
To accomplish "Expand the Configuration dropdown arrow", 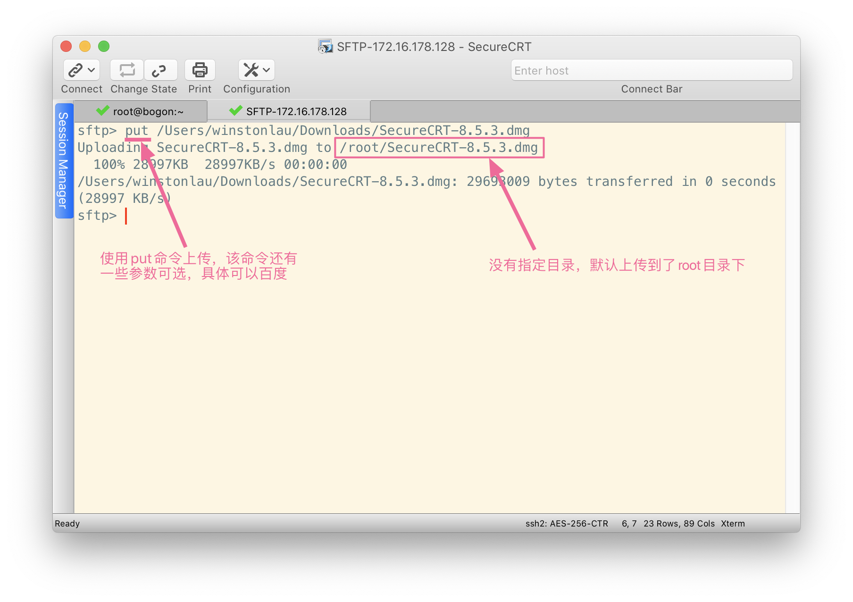I will [x=267, y=70].
